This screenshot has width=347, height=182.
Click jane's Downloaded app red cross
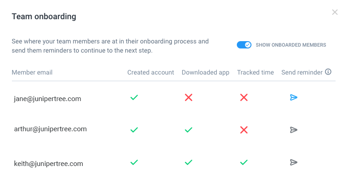click(188, 97)
